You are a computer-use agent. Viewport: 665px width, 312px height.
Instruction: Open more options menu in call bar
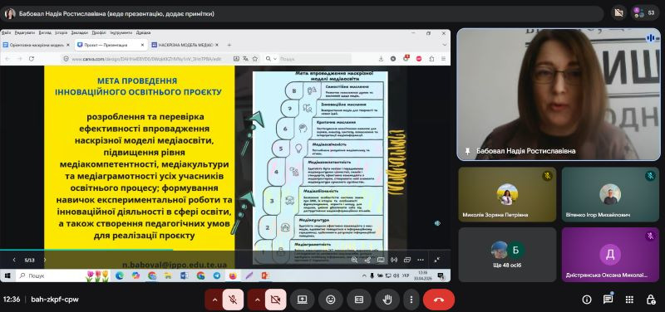click(411, 300)
